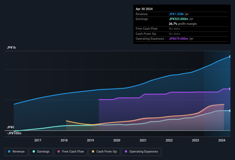Toggle the Operating Expenses legend
Screen dimensions: 235x160
pyautogui.click(x=141, y=152)
